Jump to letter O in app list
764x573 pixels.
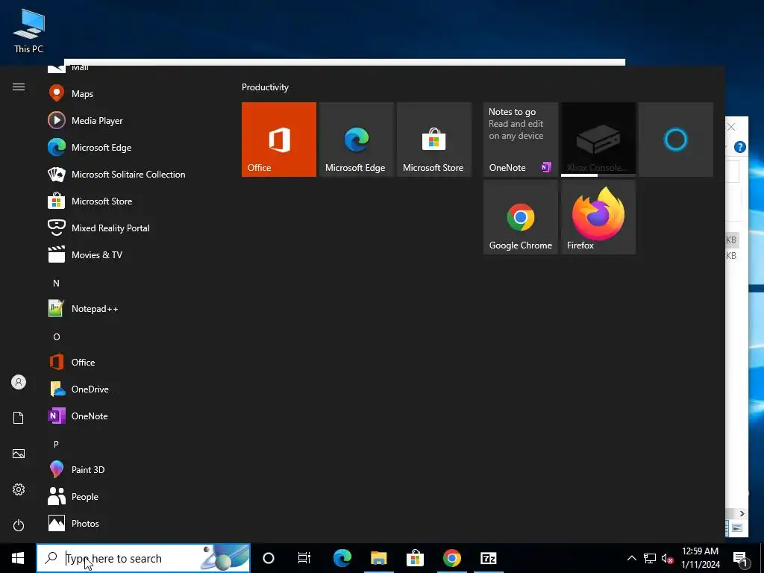click(x=57, y=336)
